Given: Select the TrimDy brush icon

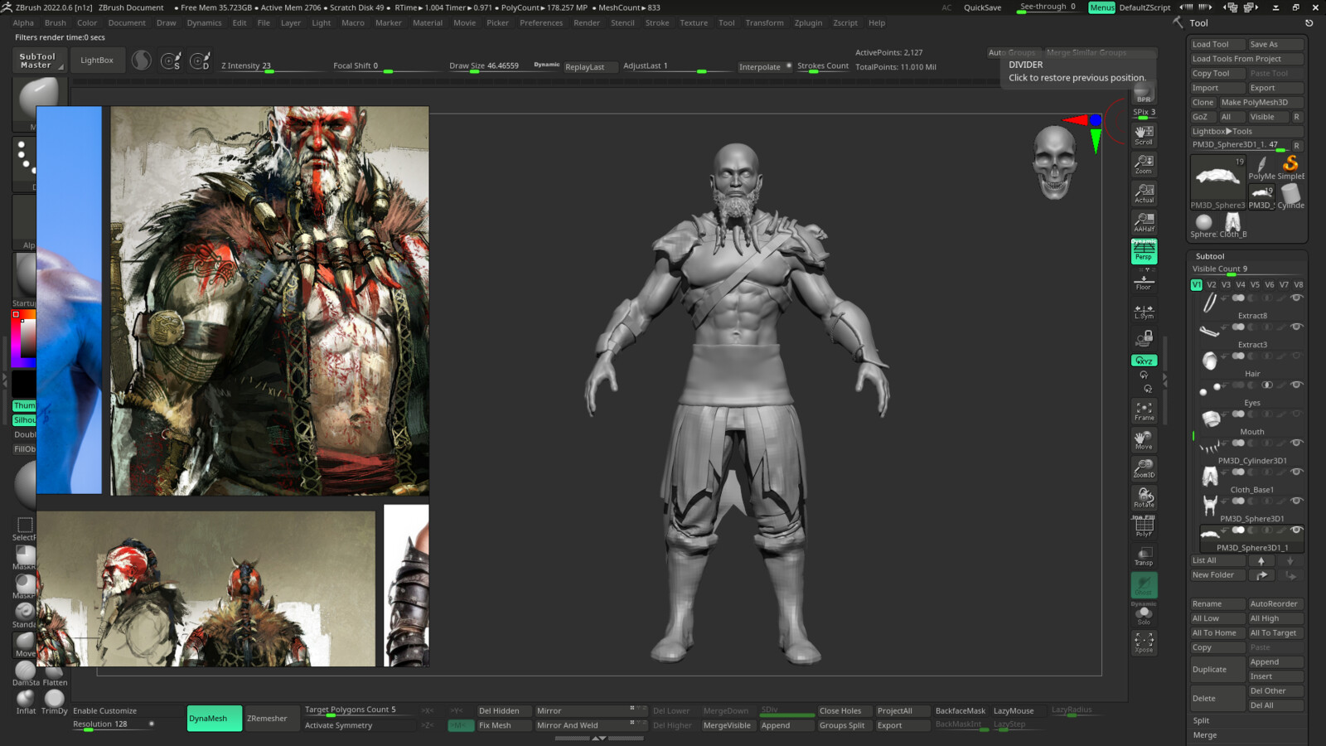Looking at the screenshot, I should coord(55,701).
